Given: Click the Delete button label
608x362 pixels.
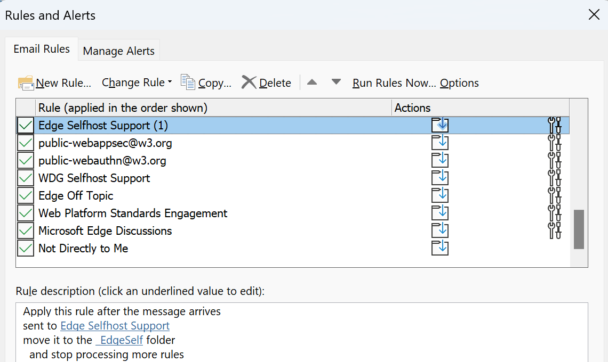Looking at the screenshot, I should click(275, 83).
